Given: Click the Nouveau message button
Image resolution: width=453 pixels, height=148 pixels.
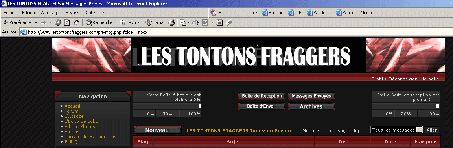Looking at the screenshot, I should click(158, 130).
